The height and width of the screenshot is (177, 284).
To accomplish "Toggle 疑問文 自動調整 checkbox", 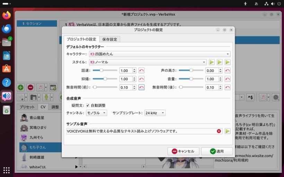I will point(88,105).
